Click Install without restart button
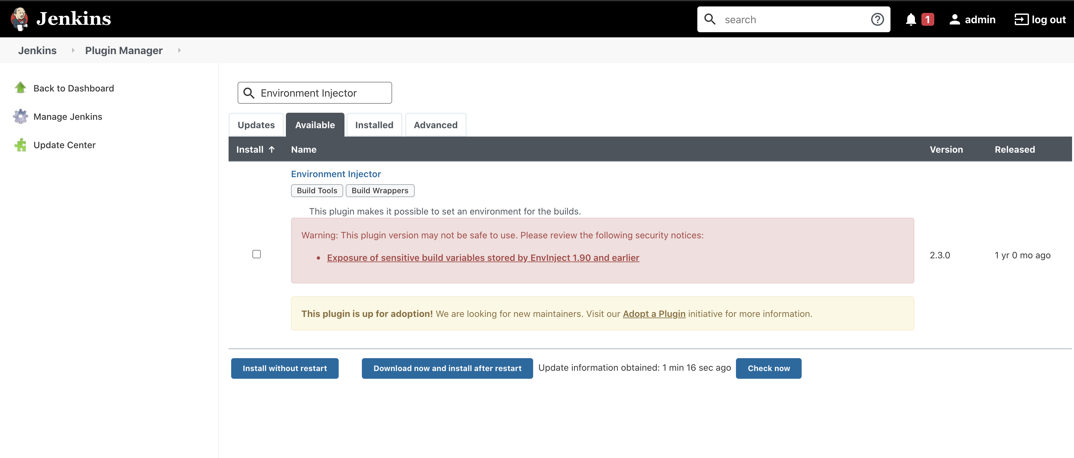This screenshot has width=1074, height=458. pos(285,368)
